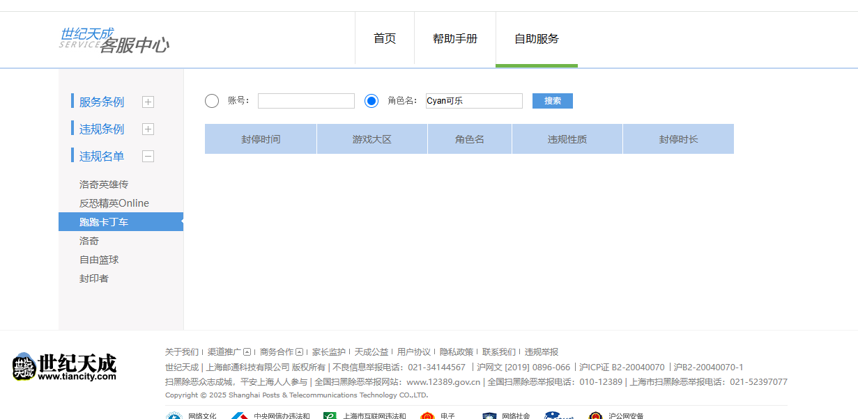Focus the 账号 text field

pos(306,101)
